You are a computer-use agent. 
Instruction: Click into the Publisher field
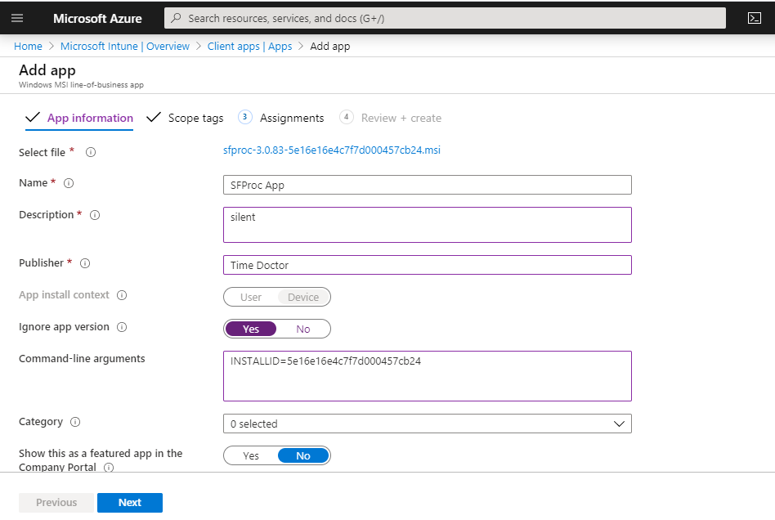[427, 265]
